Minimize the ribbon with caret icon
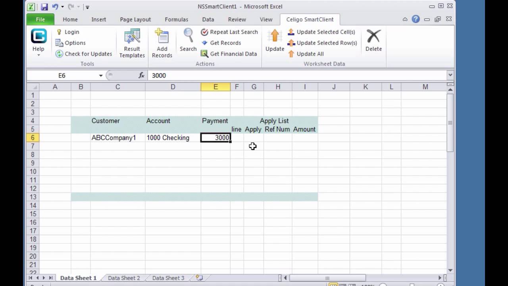 405,19
